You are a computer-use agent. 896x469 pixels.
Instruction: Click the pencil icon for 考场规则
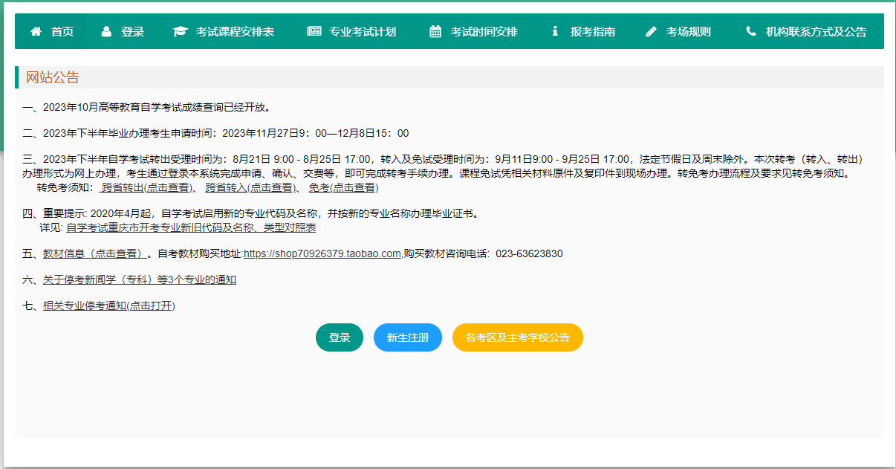click(x=652, y=30)
